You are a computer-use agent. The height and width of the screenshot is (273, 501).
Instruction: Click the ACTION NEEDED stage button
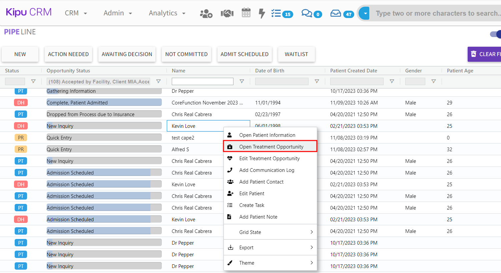(68, 54)
